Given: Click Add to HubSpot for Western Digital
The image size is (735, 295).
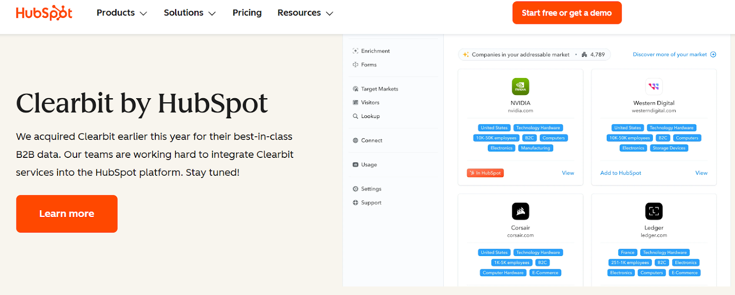Looking at the screenshot, I should click(x=621, y=173).
